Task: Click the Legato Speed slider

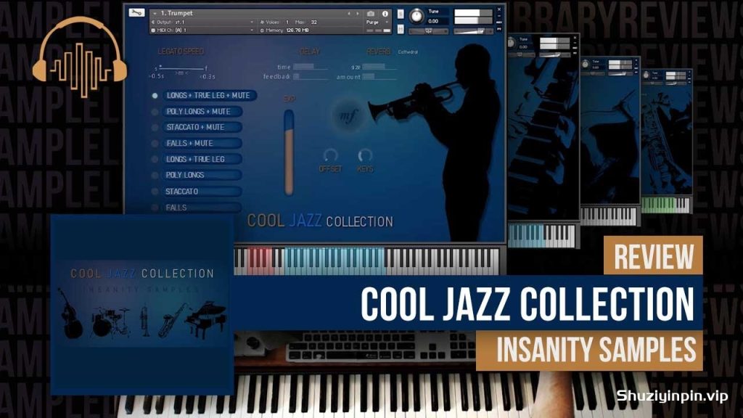Action: click(181, 68)
